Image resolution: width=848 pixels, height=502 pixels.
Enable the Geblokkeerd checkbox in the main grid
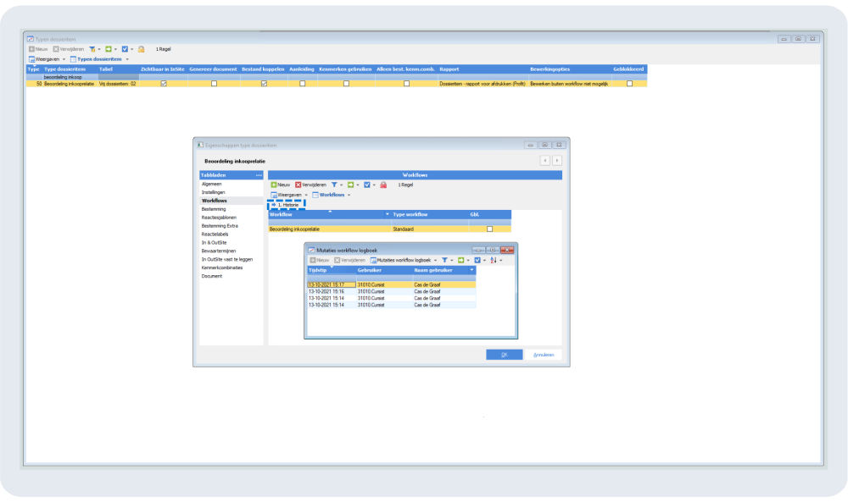click(629, 84)
